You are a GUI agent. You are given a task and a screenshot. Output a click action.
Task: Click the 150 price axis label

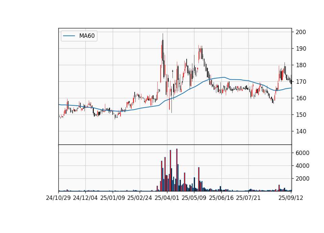click(x=301, y=115)
